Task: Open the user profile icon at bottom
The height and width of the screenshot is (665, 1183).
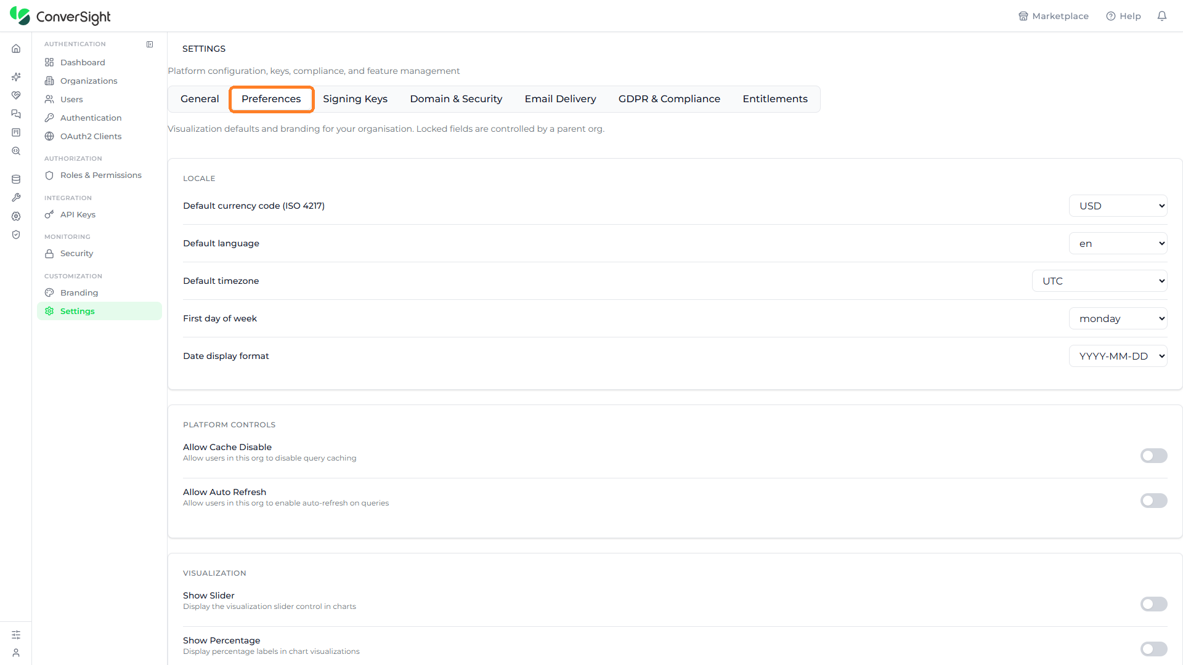Action: coord(16,653)
